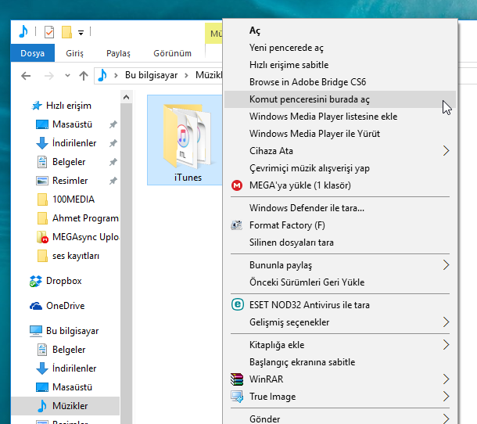The width and height of the screenshot is (477, 424).
Task: Open Belgeler under Hızlı erişim
Action: click(x=69, y=162)
